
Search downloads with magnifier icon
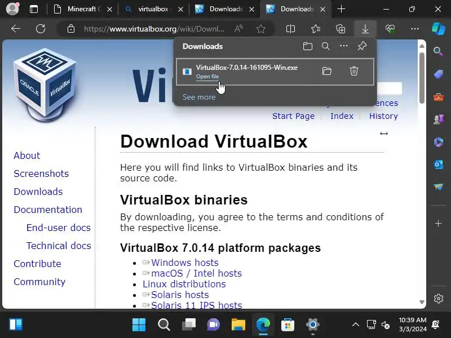tap(326, 46)
